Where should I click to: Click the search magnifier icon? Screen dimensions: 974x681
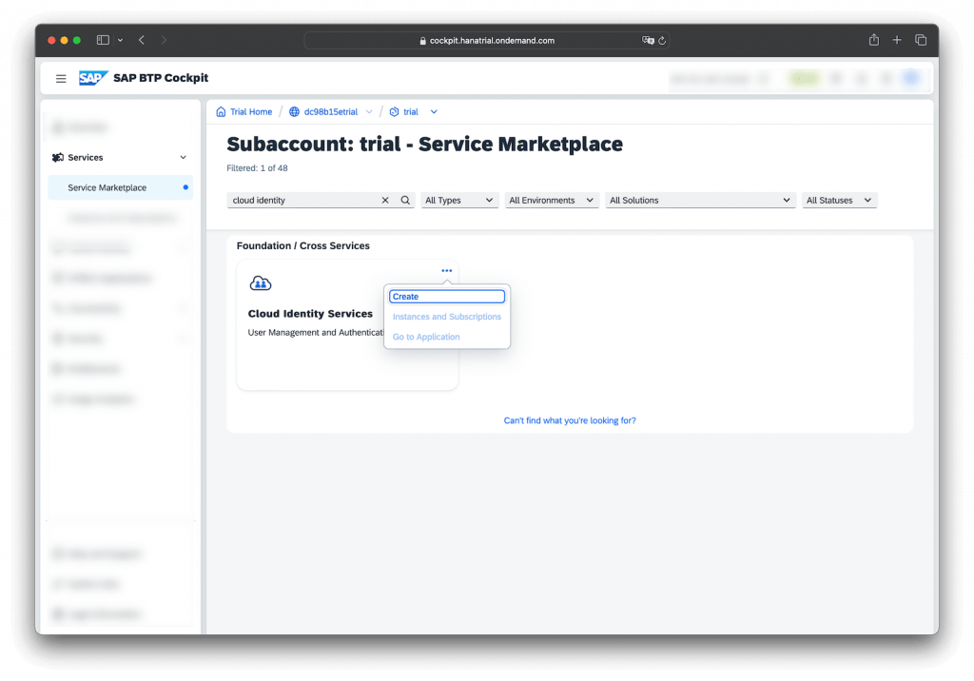405,200
